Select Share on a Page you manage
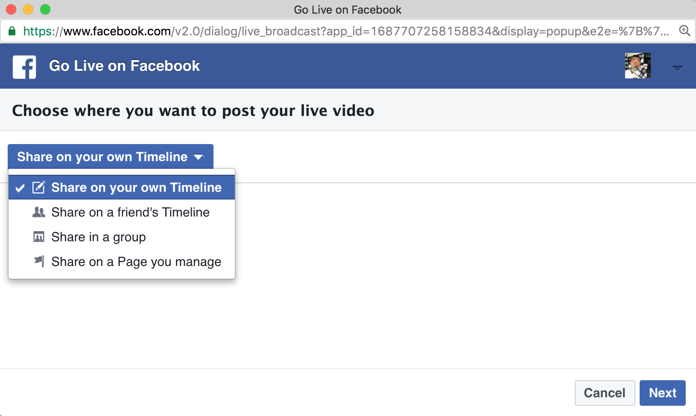The height and width of the screenshot is (416, 696). point(136,262)
